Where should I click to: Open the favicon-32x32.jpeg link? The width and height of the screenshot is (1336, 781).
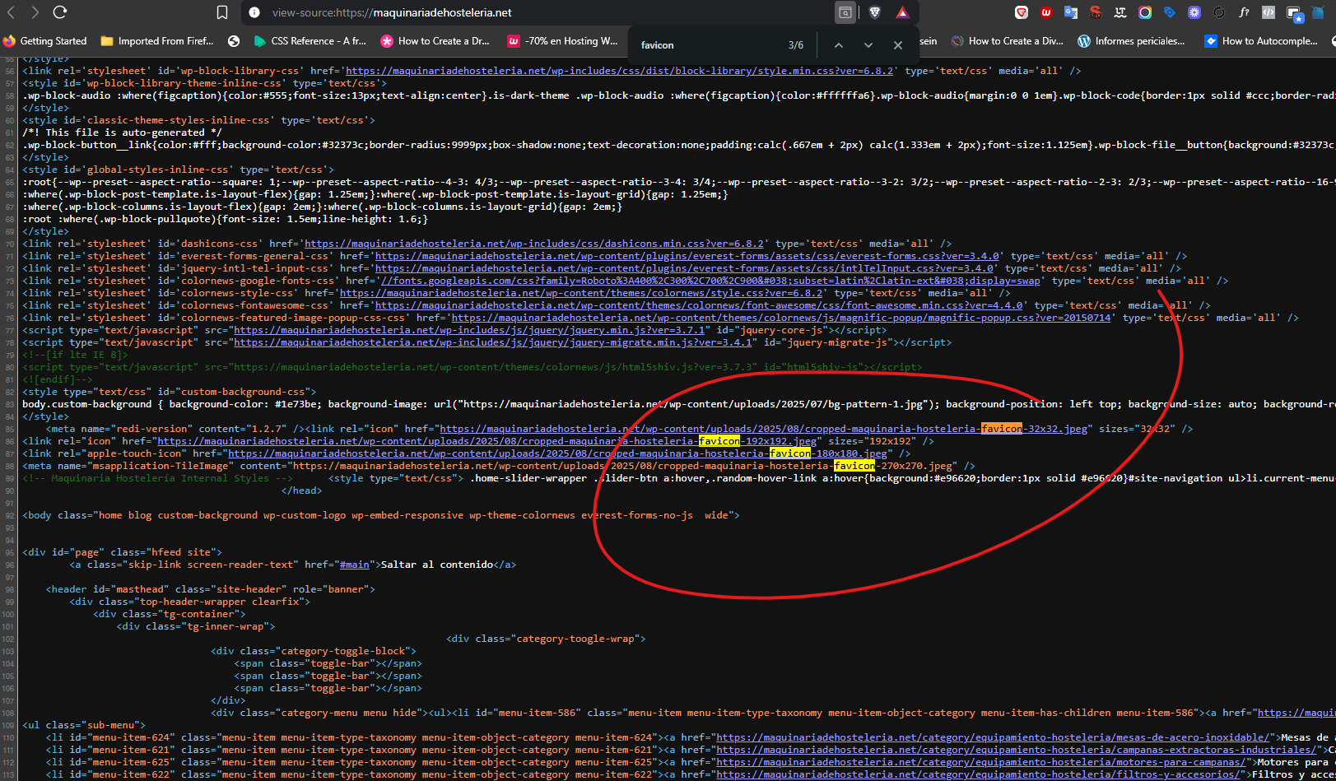pos(763,429)
